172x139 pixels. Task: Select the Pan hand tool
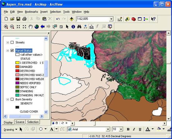tap(31, 27)
